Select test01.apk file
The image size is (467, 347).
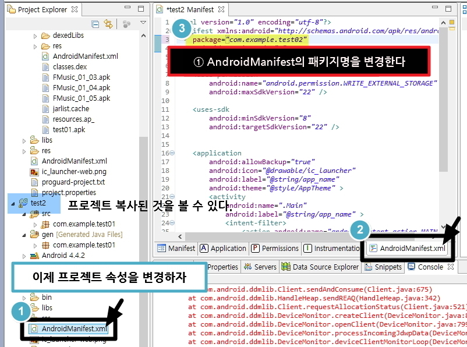tap(69, 130)
